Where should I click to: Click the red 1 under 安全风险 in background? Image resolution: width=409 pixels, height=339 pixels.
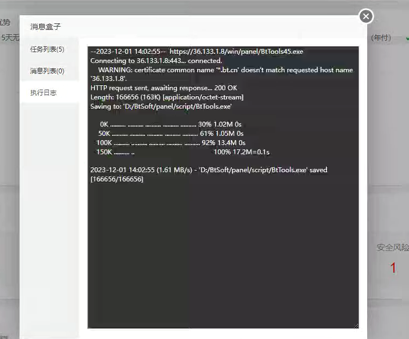click(x=393, y=268)
